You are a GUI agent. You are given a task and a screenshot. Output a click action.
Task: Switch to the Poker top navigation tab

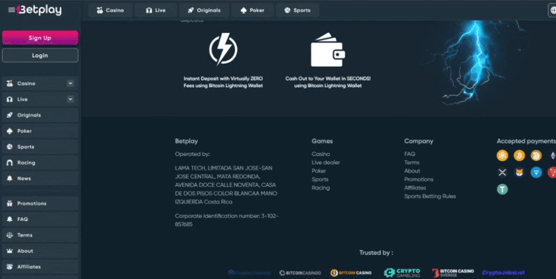click(252, 10)
